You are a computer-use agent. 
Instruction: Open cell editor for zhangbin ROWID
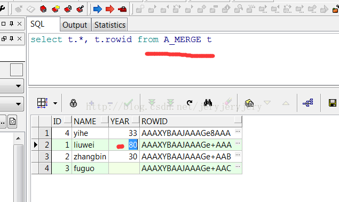[x=238, y=155]
